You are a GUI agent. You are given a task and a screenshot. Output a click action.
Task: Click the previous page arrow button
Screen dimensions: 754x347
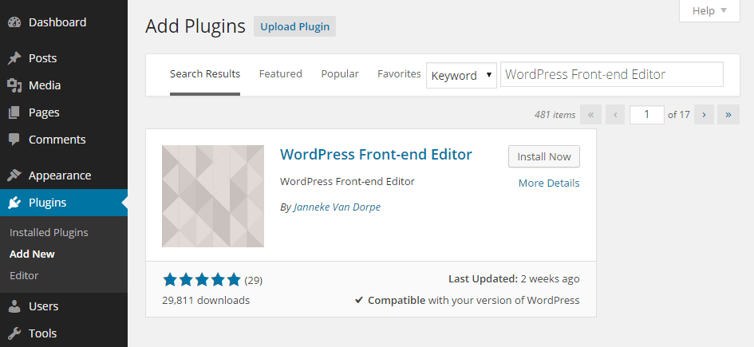pos(615,115)
